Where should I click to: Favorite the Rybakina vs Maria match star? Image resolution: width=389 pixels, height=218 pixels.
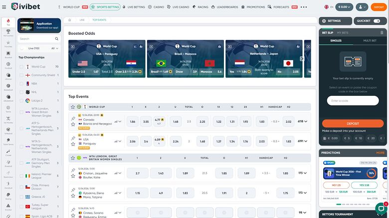[73, 196]
